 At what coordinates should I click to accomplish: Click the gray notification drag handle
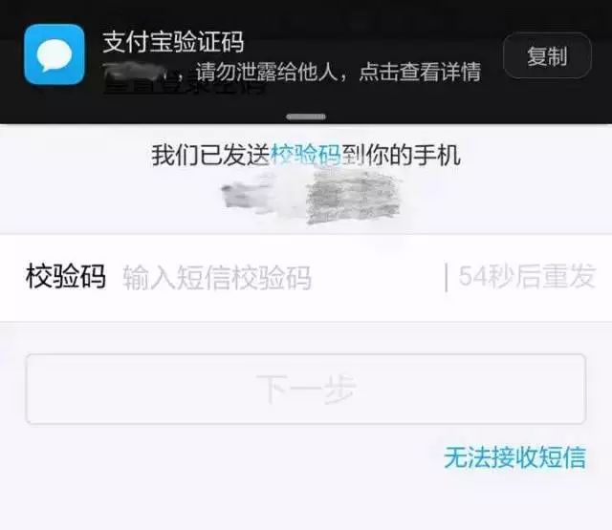coord(306,117)
